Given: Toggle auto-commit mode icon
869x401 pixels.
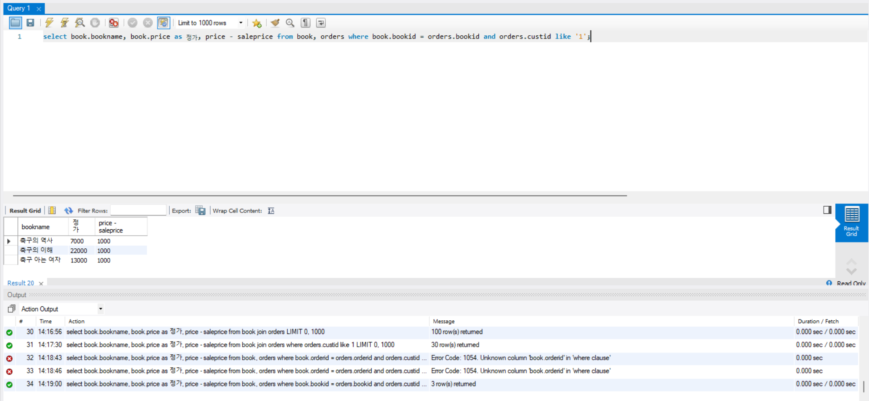Looking at the screenshot, I should [x=163, y=23].
